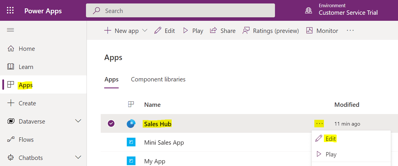Click the 11 min ago modified value

pos(347,124)
